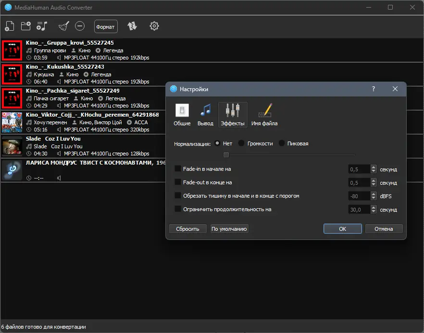The image size is (424, 333).
Task: Click the help question mark in Настройки
Action: pos(373,89)
